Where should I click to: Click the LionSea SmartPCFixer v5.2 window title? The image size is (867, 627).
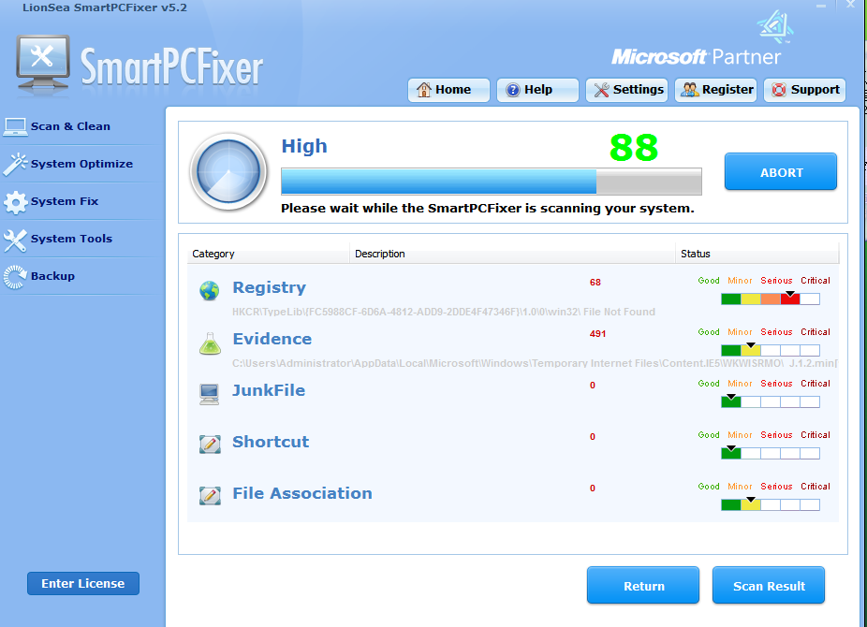(x=105, y=7)
